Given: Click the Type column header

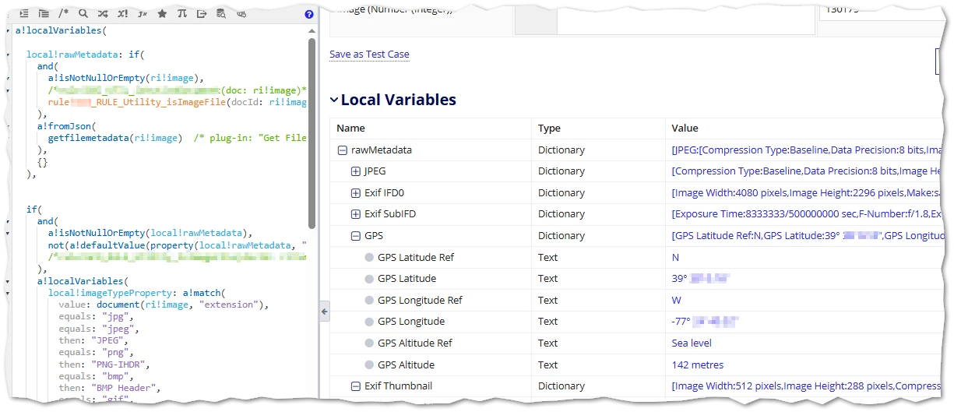Looking at the screenshot, I should point(549,129).
